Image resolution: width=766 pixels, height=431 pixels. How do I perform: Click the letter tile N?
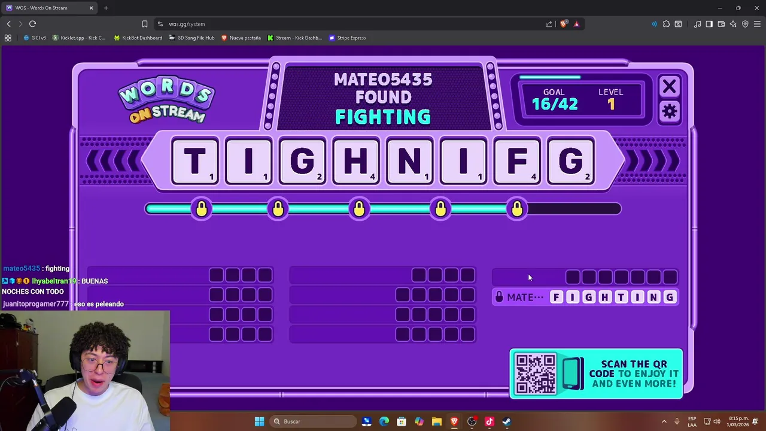(409, 161)
